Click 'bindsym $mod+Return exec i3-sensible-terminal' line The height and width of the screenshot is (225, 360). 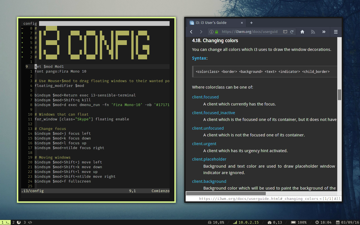(x=85, y=95)
